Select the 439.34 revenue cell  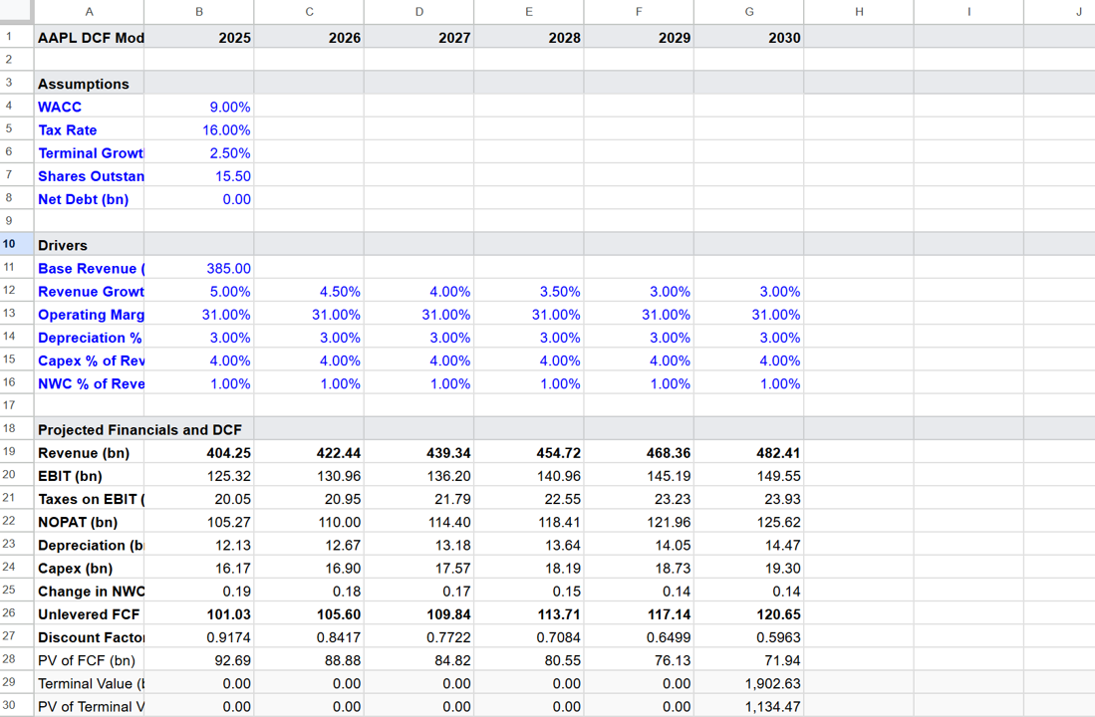point(419,452)
